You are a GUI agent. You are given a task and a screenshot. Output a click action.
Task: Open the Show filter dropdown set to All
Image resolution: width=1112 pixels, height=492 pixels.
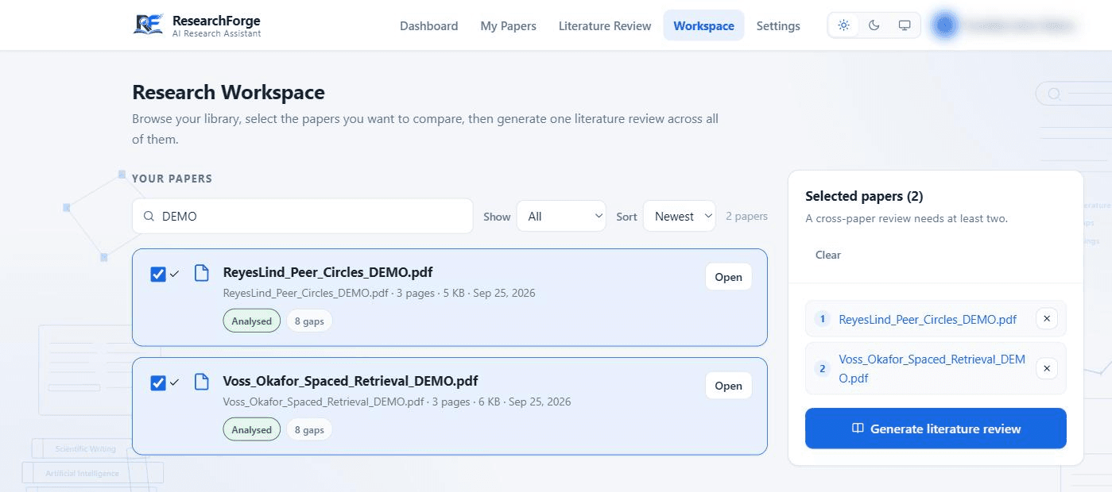pyautogui.click(x=561, y=216)
